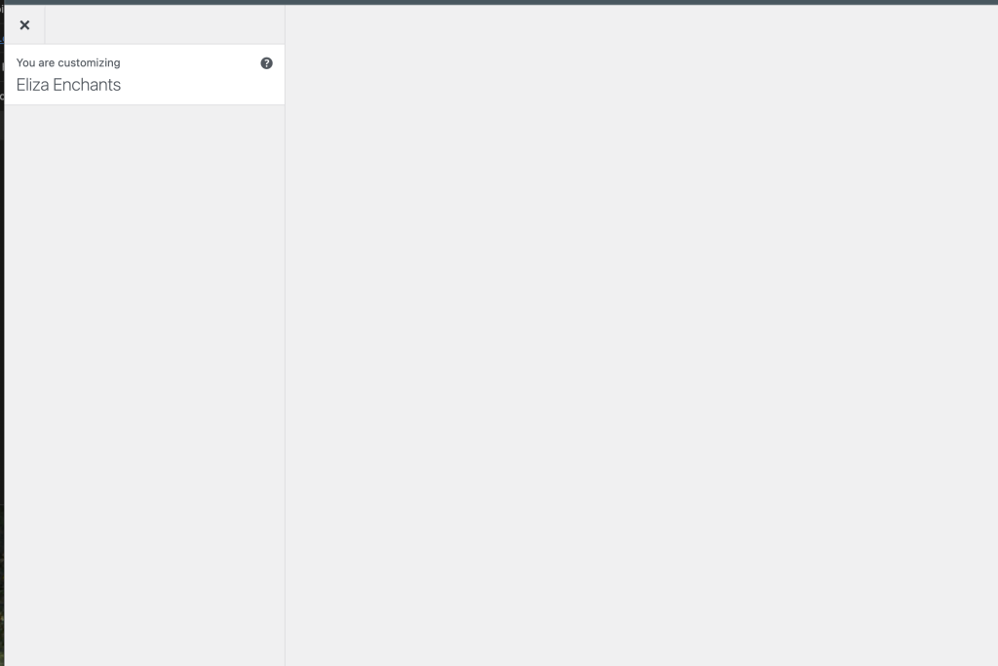The width and height of the screenshot is (998, 666).
Task: Click the dark strip at left window edge
Action: pyautogui.click(x=2, y=335)
